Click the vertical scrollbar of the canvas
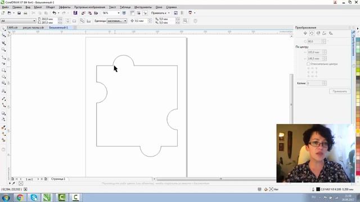This screenshot has height=202, width=360. pyautogui.click(x=291, y=104)
